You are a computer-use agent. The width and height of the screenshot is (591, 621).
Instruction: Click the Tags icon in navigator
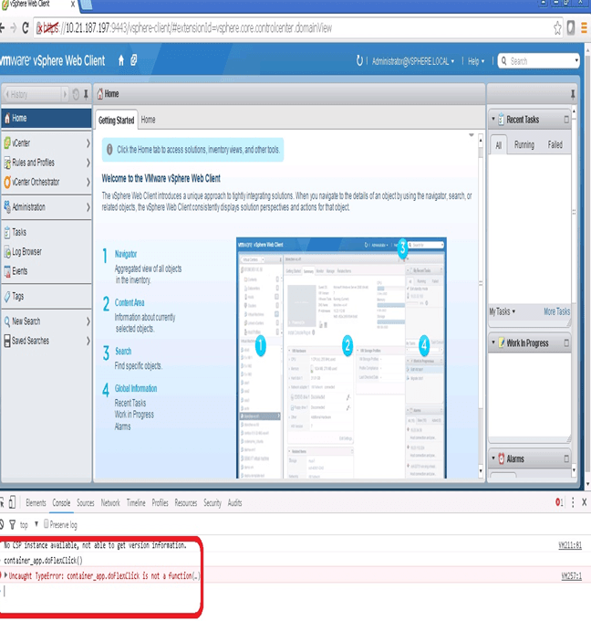[x=7, y=296]
